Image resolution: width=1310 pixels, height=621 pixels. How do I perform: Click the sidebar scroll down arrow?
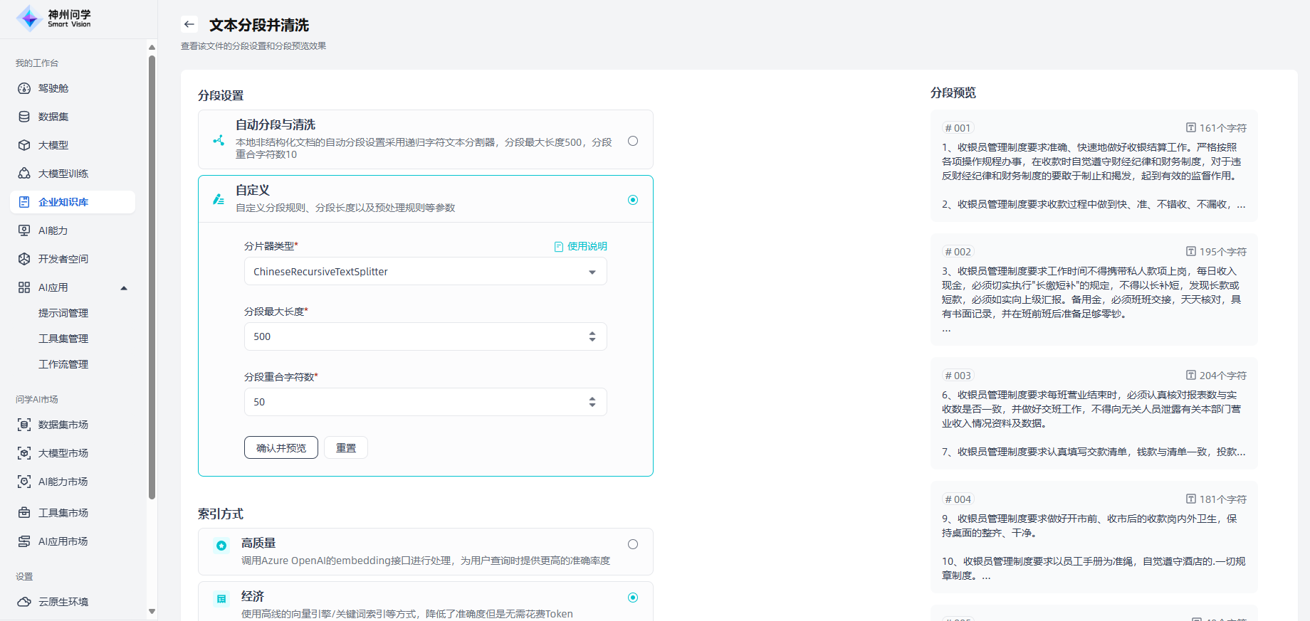tap(152, 611)
